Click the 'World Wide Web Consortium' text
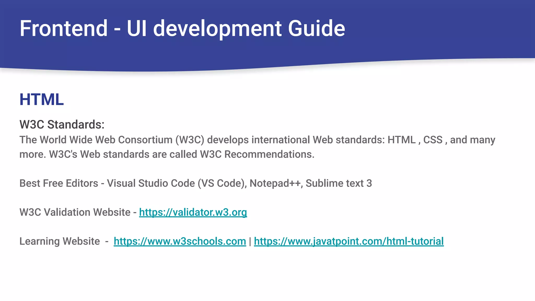 106,140
